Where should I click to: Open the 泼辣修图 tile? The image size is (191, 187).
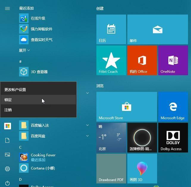pyautogui.click(x=142, y=138)
